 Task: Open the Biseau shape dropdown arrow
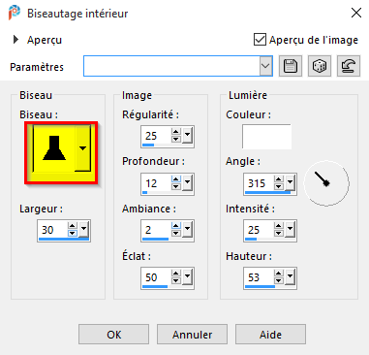83,148
